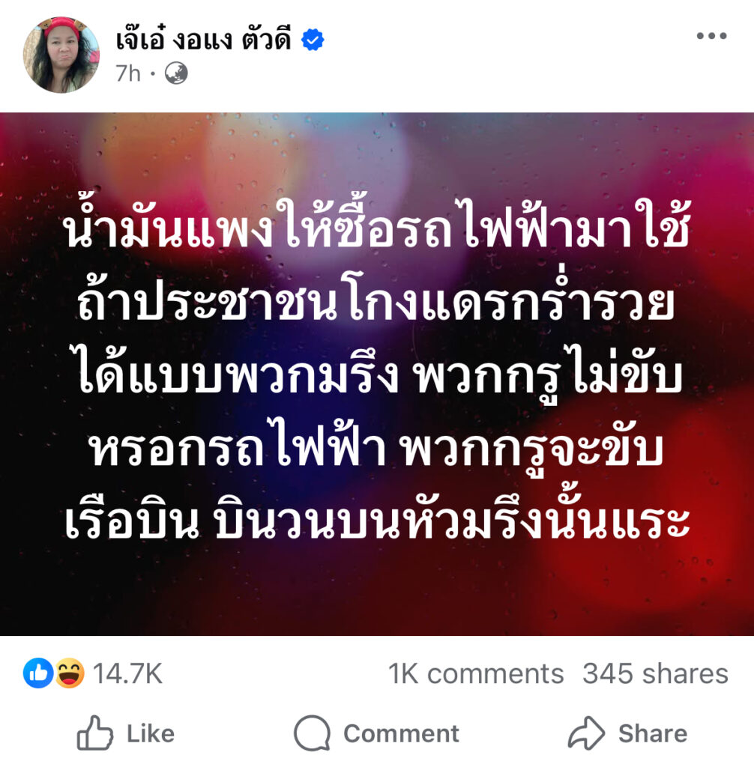Tap the thumbs-up outline Like icon

(x=95, y=733)
